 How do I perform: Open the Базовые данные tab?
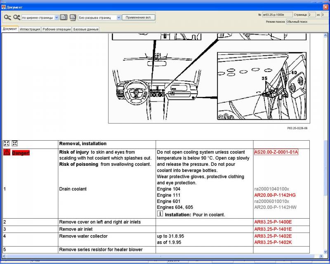pyautogui.click(x=86, y=29)
